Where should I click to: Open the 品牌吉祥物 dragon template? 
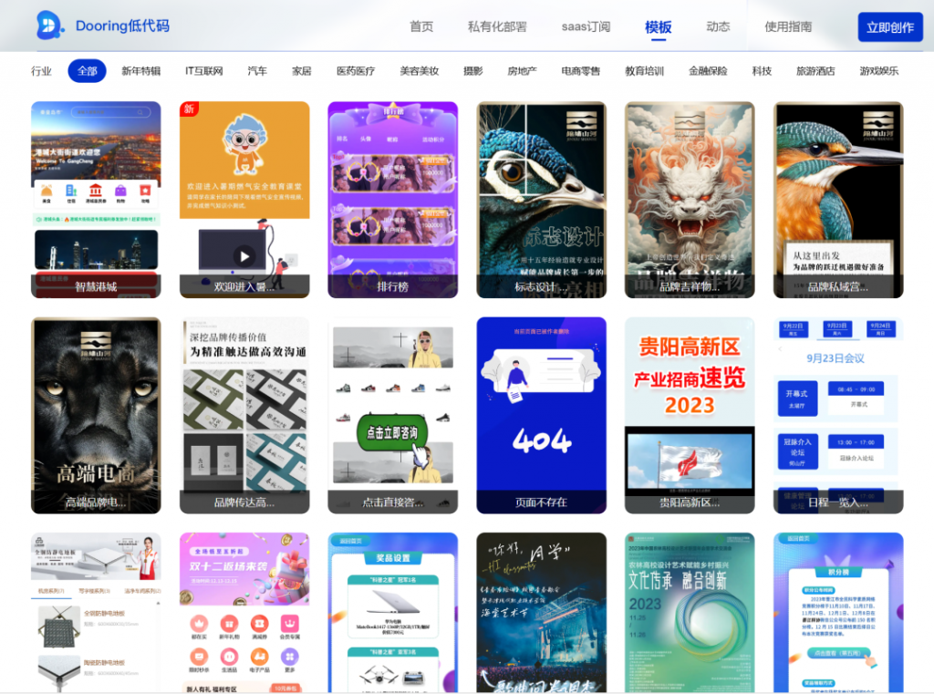(x=690, y=200)
